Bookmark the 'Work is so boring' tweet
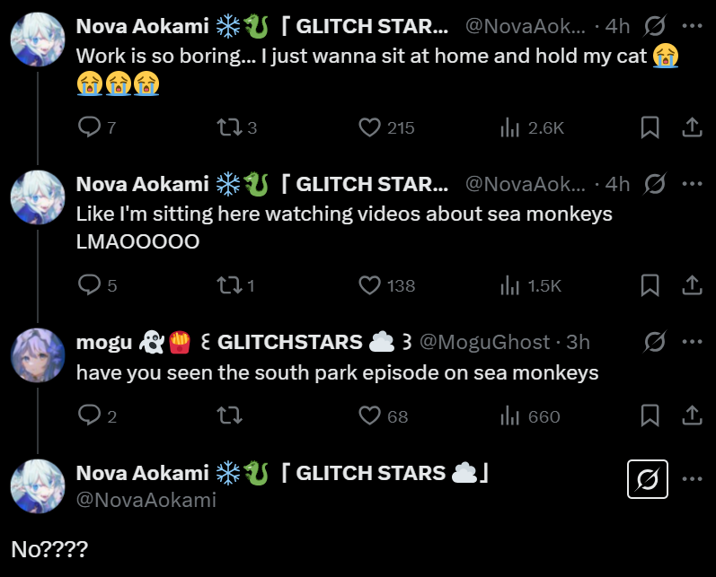 click(650, 128)
